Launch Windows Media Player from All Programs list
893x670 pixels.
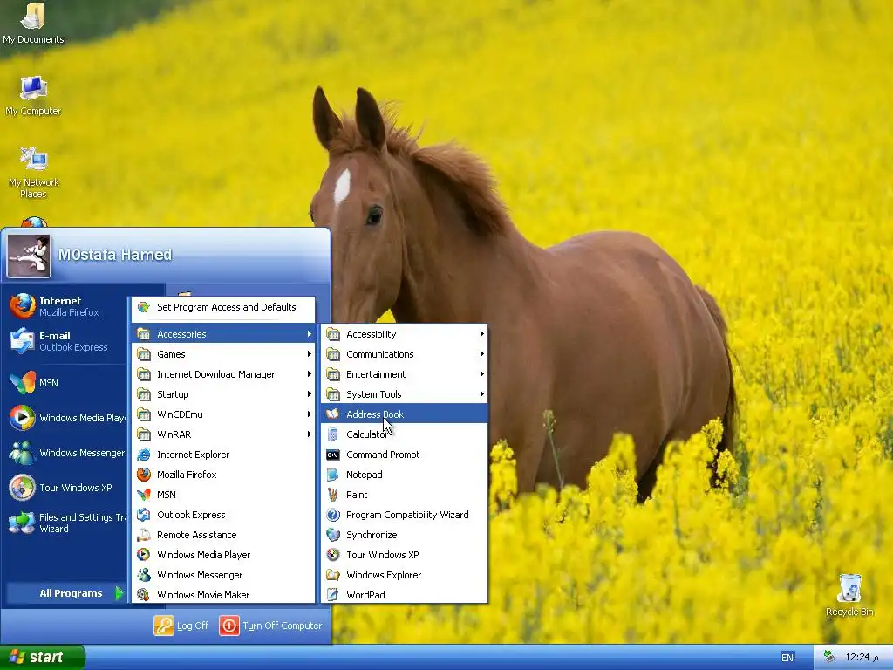(x=223, y=555)
